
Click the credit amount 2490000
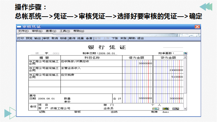(x=176, y=70)
